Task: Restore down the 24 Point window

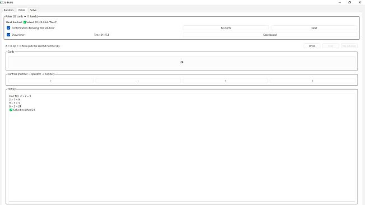Action: 350,2
